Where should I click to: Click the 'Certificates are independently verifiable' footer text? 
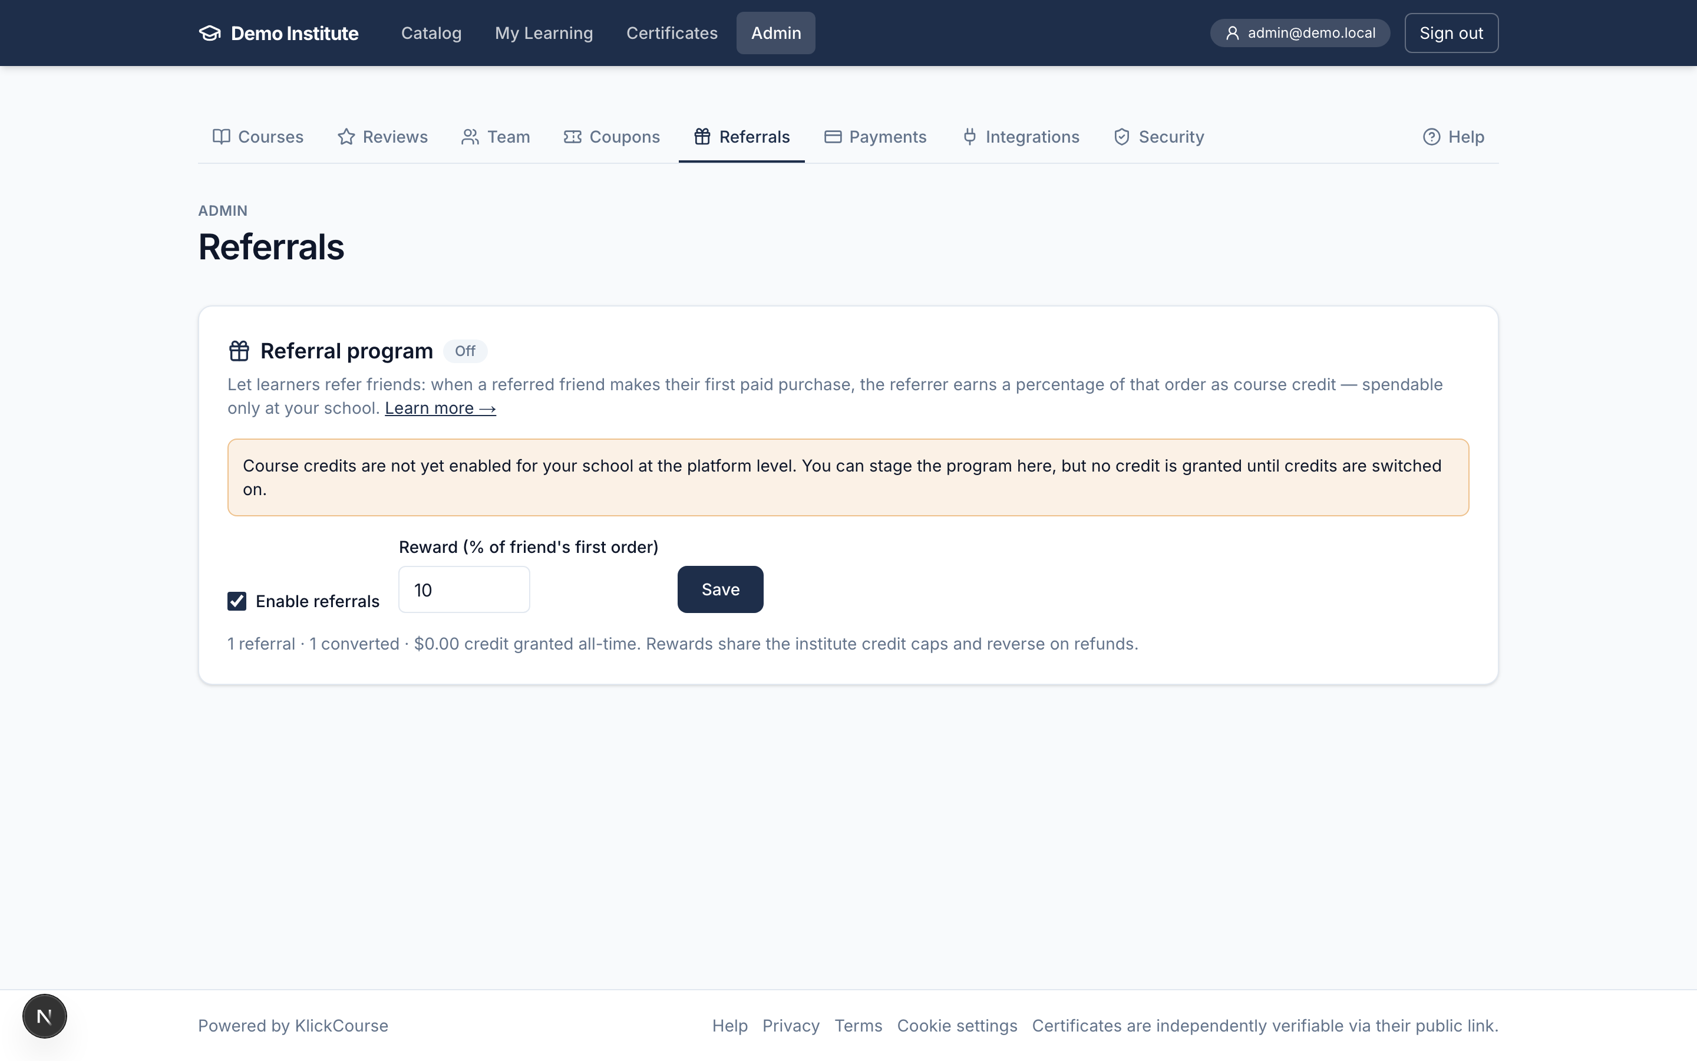pos(1265,1026)
